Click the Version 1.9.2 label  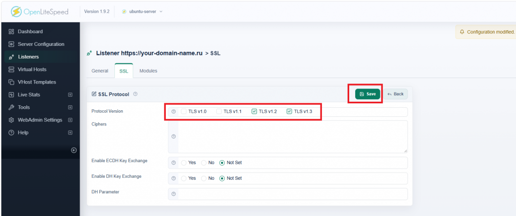97,11
